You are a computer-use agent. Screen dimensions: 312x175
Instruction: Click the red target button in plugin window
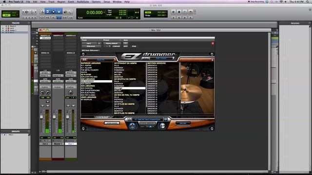(x=213, y=43)
